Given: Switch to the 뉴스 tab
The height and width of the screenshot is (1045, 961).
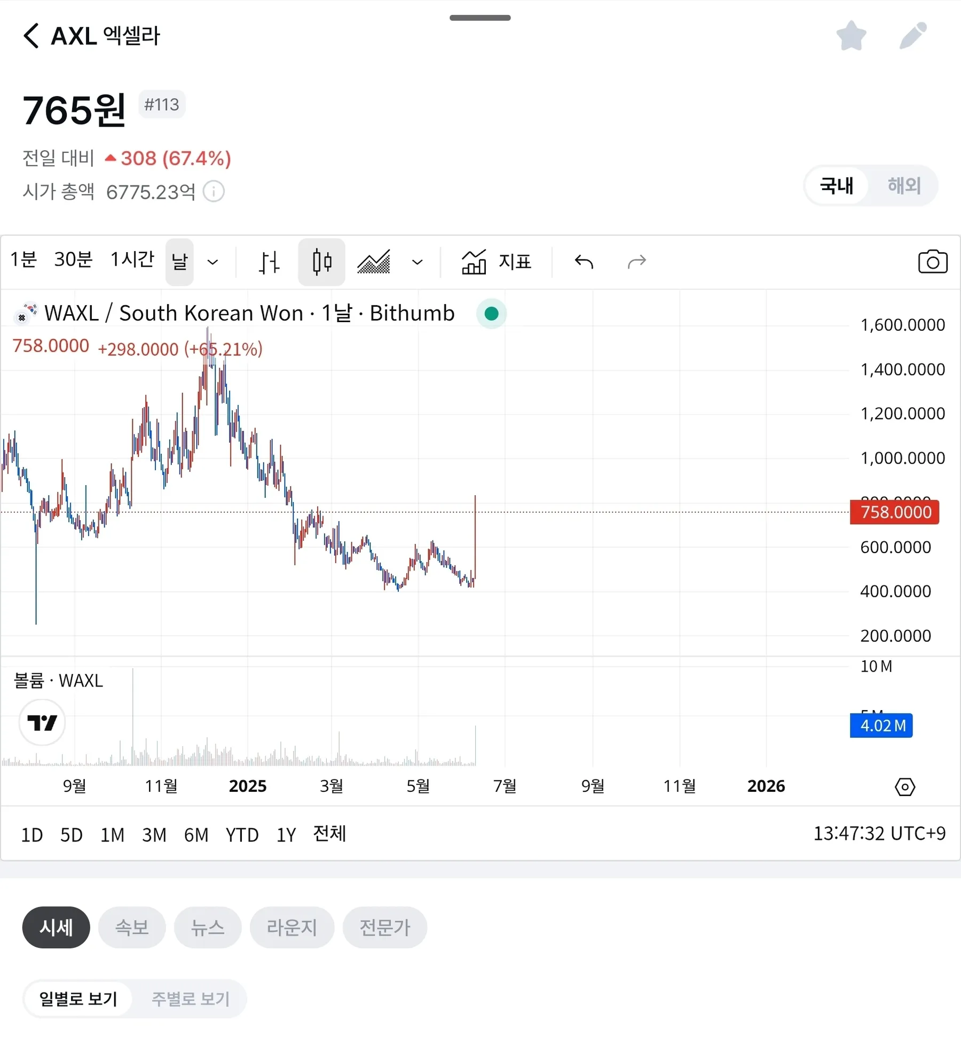Looking at the screenshot, I should pyautogui.click(x=208, y=927).
